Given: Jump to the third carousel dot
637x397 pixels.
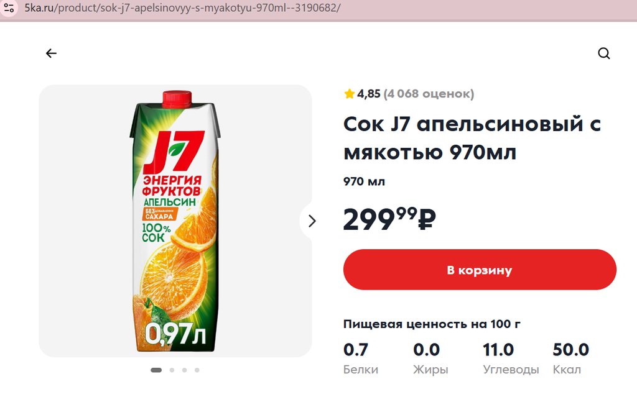Looking at the screenshot, I should [x=184, y=370].
